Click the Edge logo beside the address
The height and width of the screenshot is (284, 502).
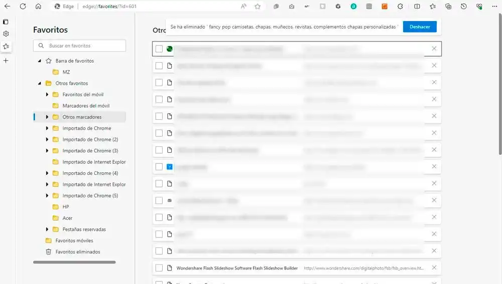tap(57, 6)
